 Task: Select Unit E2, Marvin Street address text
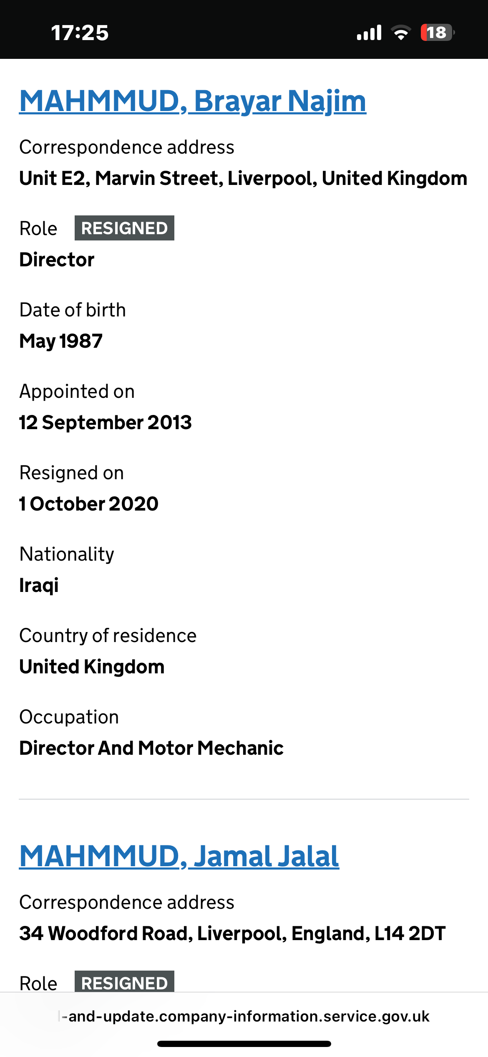click(243, 179)
